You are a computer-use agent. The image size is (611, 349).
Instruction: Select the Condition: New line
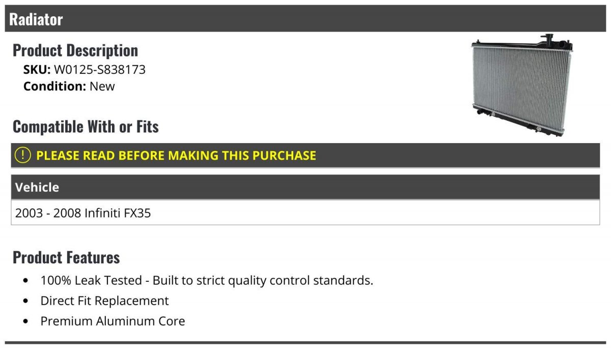point(69,86)
